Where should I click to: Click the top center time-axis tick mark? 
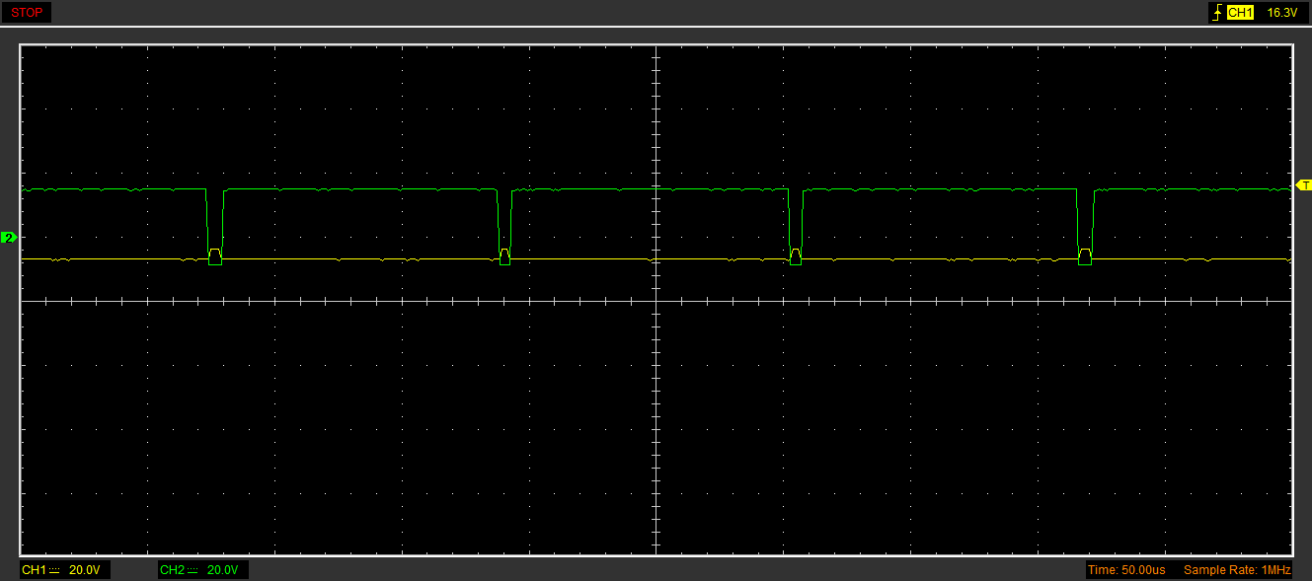656,49
